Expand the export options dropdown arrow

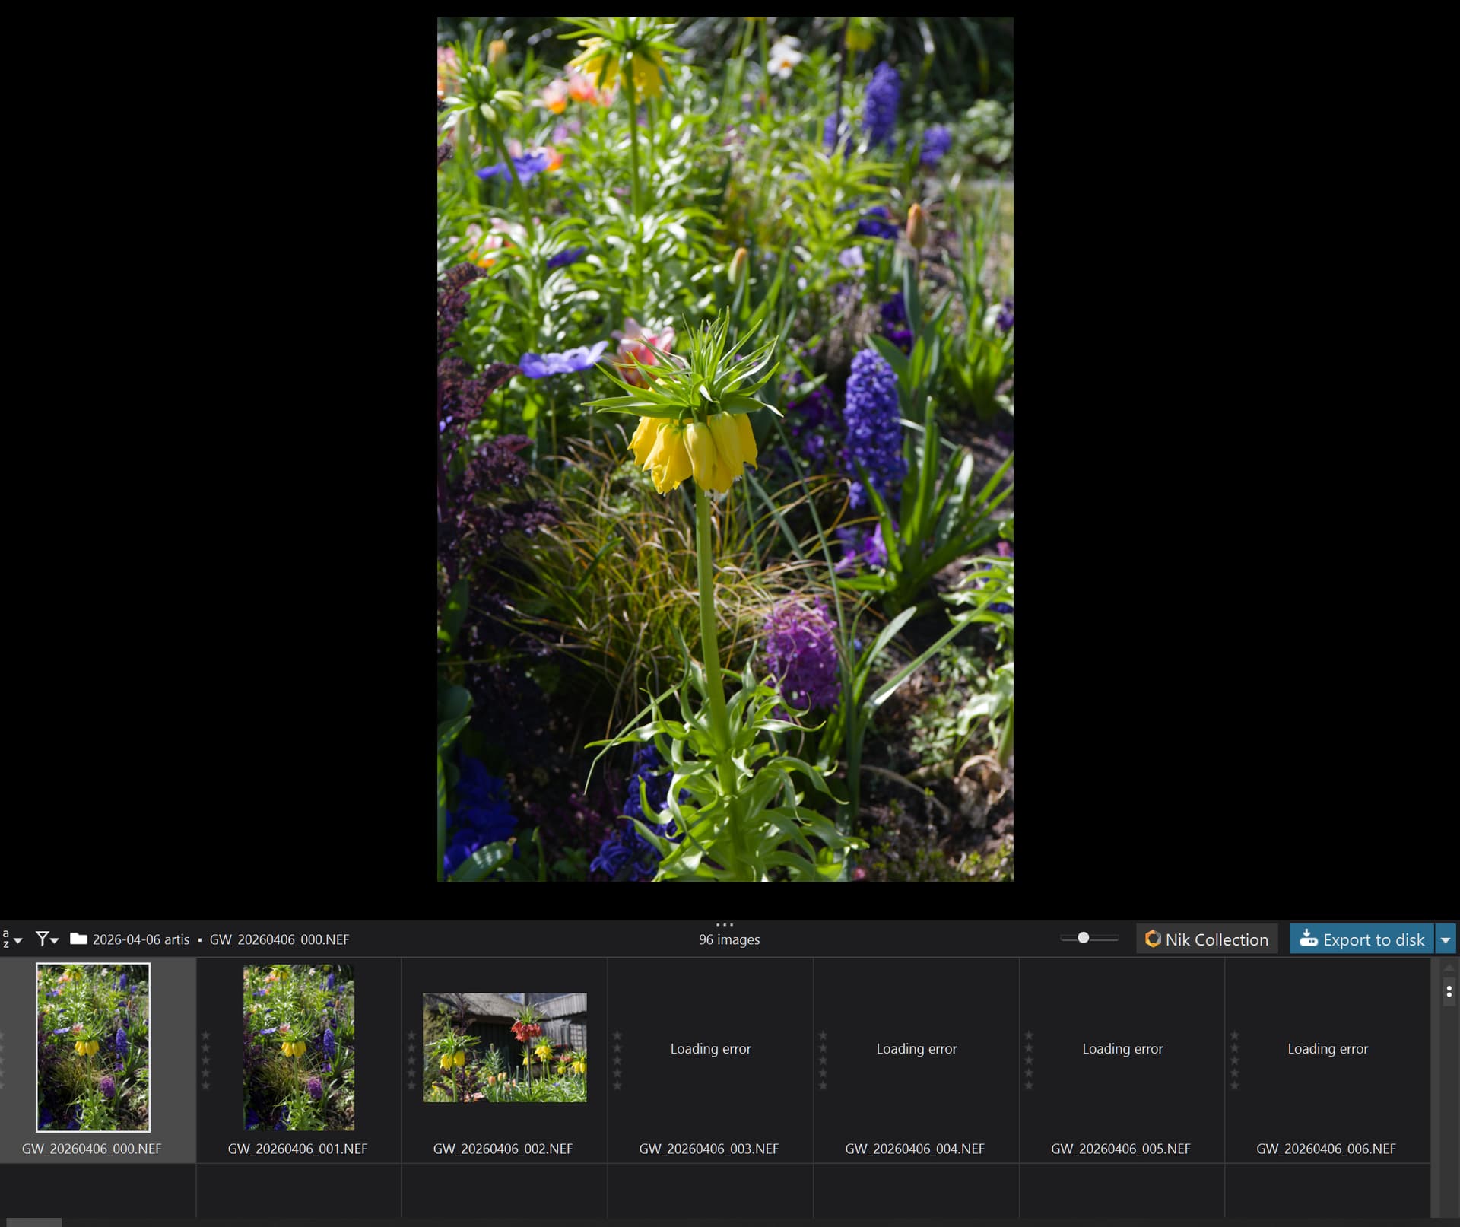pos(1446,940)
